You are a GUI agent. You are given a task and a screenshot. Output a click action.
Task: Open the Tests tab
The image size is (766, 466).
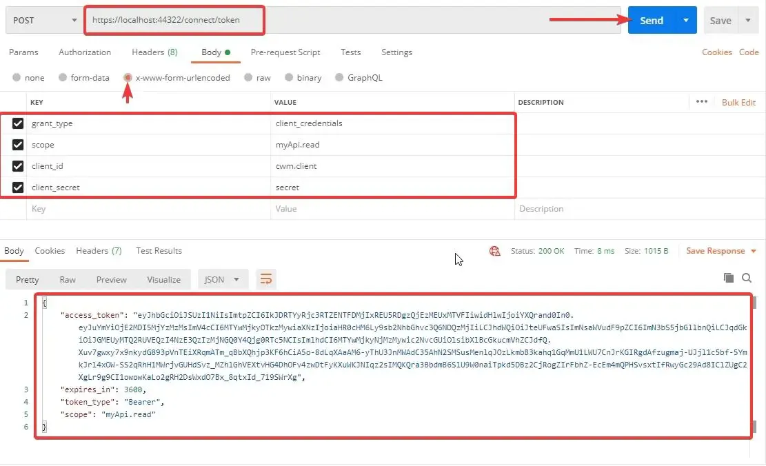350,52
